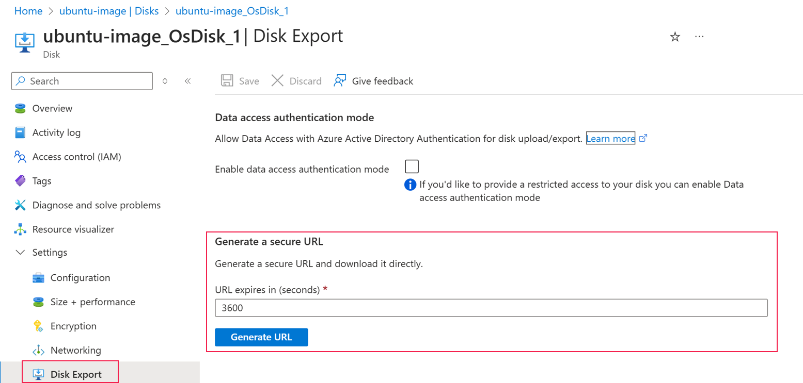803x383 pixels.
Task: Navigate to Home breadcrumb
Action: 28,11
